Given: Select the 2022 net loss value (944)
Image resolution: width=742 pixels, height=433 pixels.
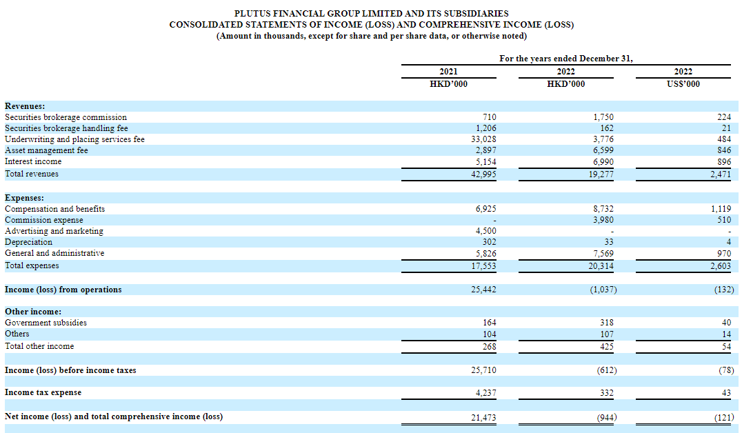Looking at the screenshot, I should pos(607,418).
